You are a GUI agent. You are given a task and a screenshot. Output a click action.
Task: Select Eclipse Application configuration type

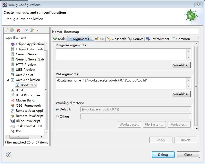point(27,44)
